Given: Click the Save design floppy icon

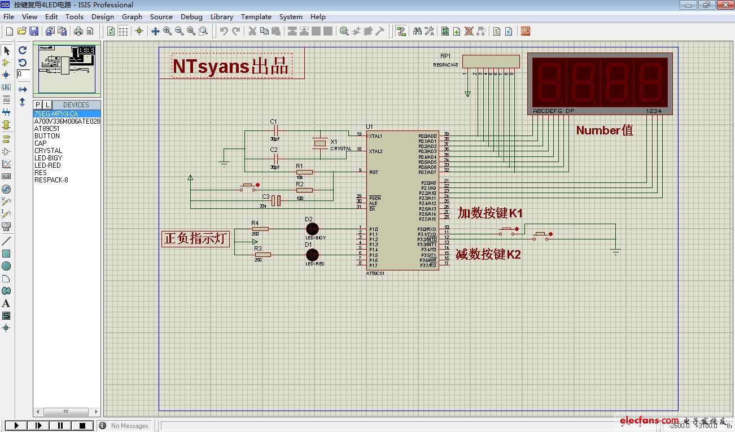Looking at the screenshot, I should [34, 31].
